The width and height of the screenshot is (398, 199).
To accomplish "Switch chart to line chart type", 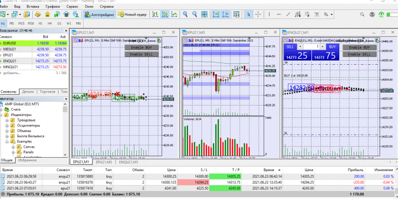I will coord(174,14).
